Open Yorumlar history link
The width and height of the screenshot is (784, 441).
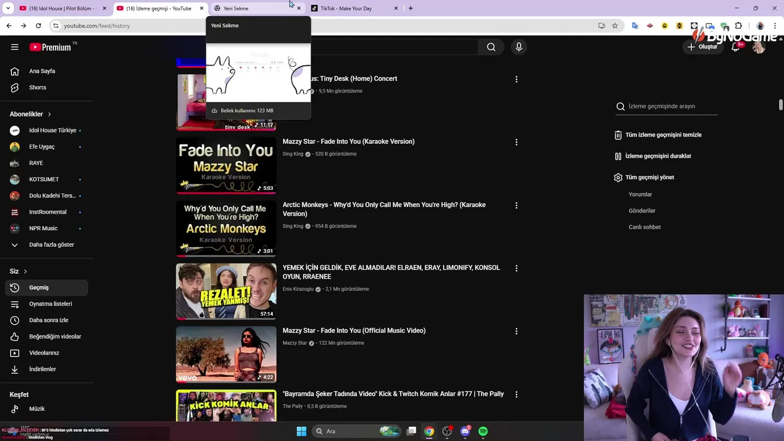click(640, 194)
